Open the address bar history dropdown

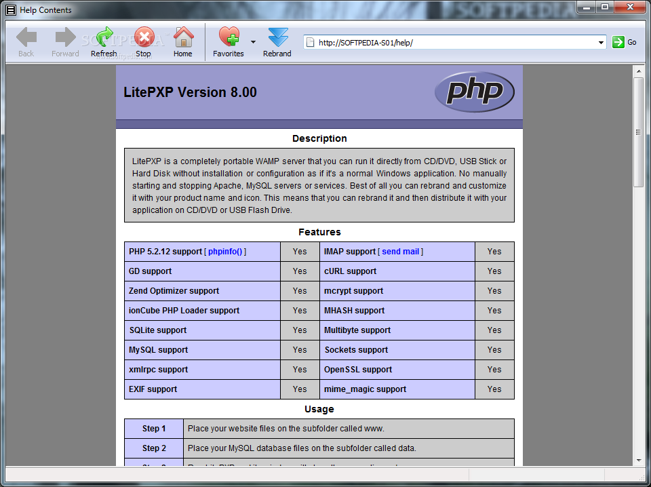[601, 42]
